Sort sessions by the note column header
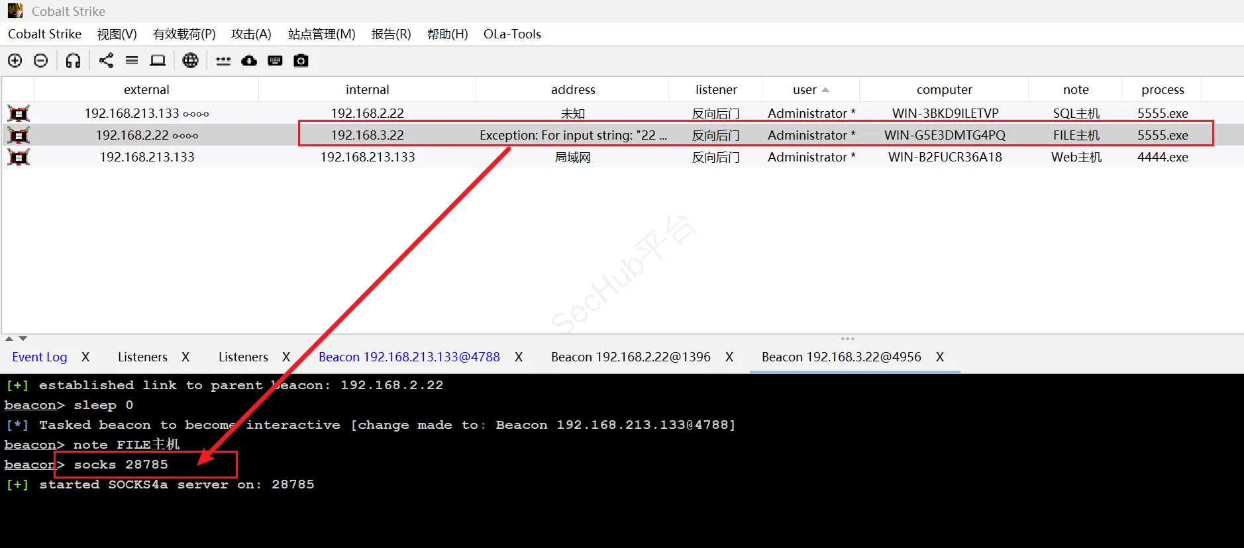1244x548 pixels. 1076,89
